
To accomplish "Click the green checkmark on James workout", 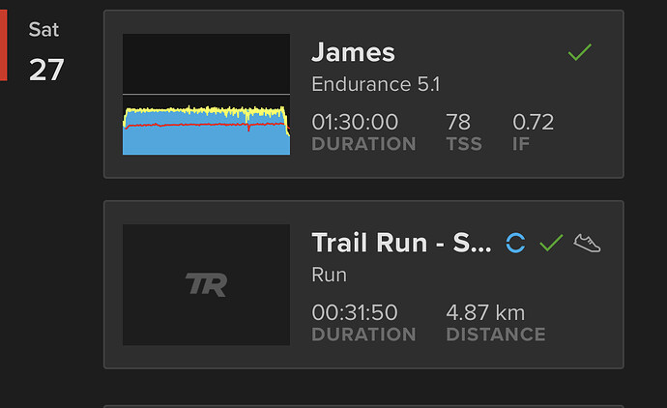I will [579, 53].
